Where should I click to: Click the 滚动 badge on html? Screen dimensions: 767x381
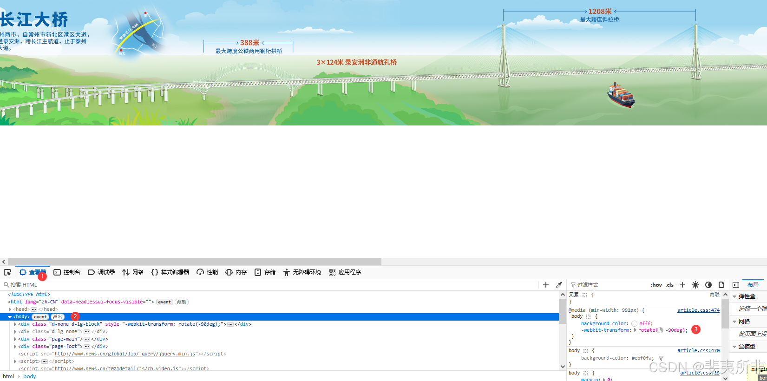[x=181, y=302]
